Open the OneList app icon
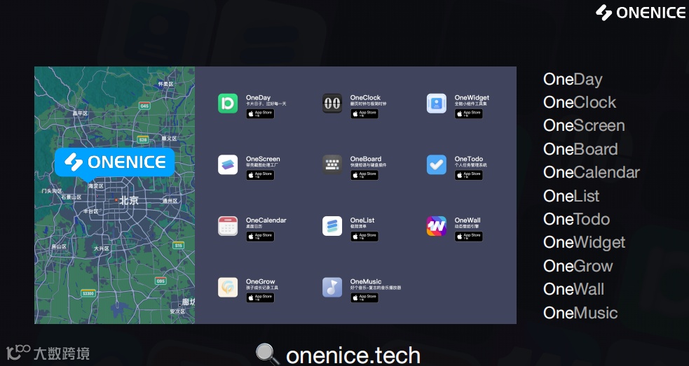The height and width of the screenshot is (366, 689). [332, 226]
